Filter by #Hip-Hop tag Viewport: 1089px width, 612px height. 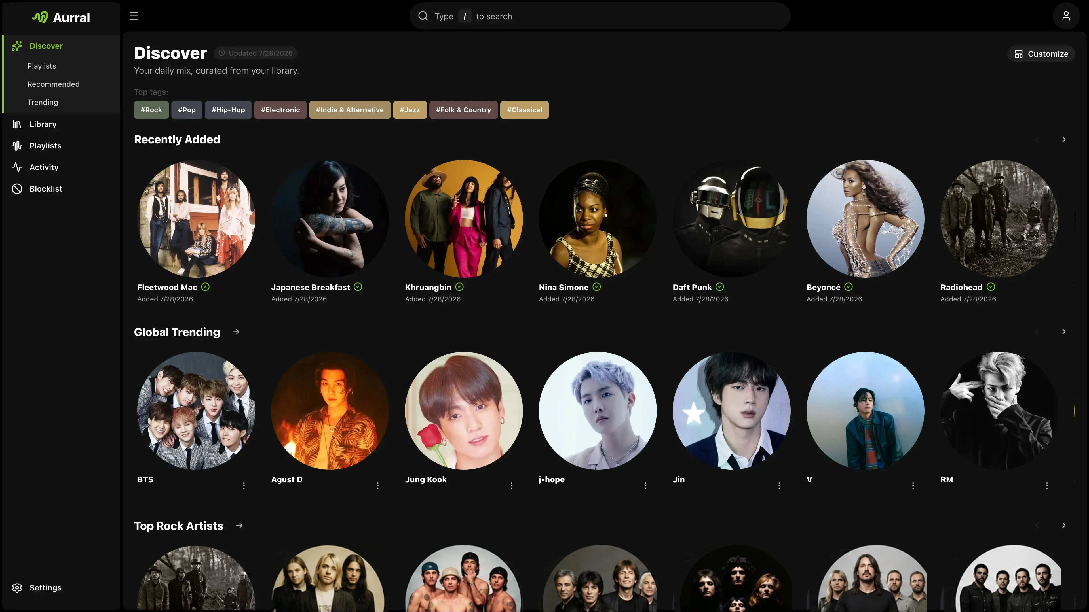[x=228, y=110]
